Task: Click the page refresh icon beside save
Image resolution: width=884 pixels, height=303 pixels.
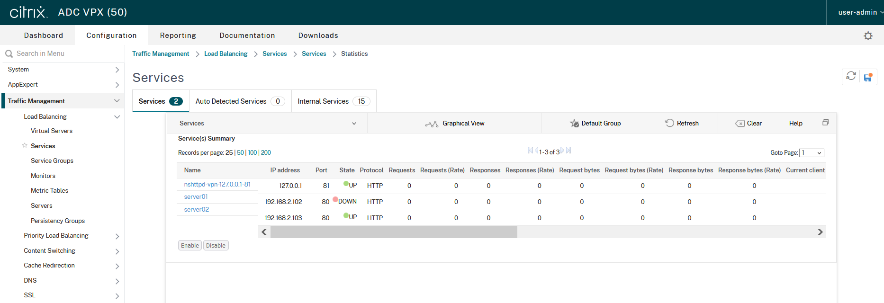Action: click(851, 77)
